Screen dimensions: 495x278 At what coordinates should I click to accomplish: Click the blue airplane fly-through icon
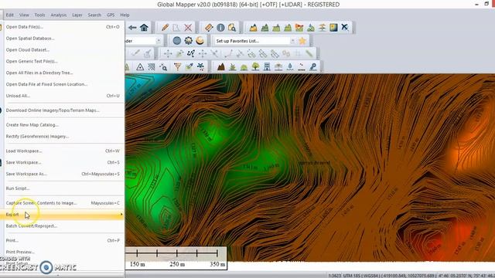coord(345,28)
